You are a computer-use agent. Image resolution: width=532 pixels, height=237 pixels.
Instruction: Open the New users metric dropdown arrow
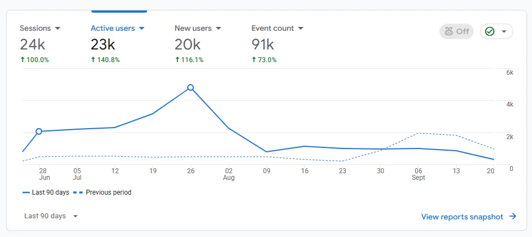click(x=219, y=29)
